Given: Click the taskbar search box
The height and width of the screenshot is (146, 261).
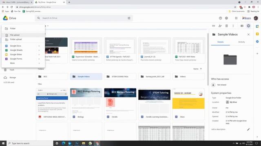Looking at the screenshot, I should point(30,143).
